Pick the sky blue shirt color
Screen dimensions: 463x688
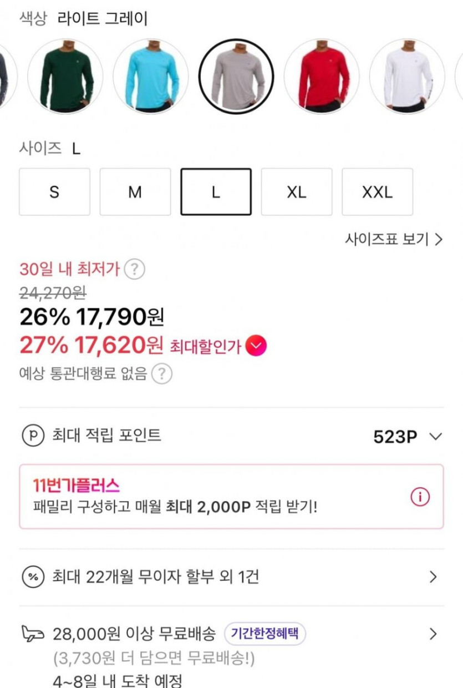151,76
